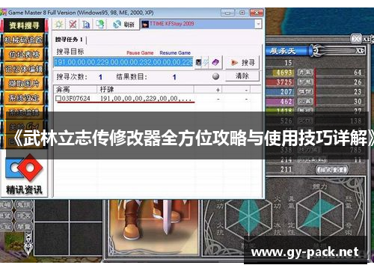Screen dimensions: 374x271
Task: Click the first results column header
Action: click(76, 89)
